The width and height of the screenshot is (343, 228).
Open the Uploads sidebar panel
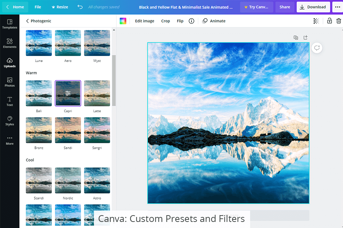click(x=10, y=63)
